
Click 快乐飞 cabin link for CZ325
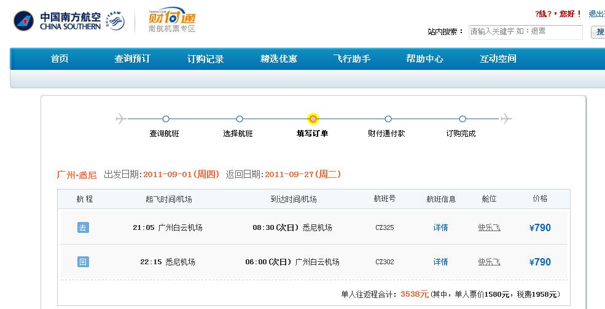coord(489,227)
